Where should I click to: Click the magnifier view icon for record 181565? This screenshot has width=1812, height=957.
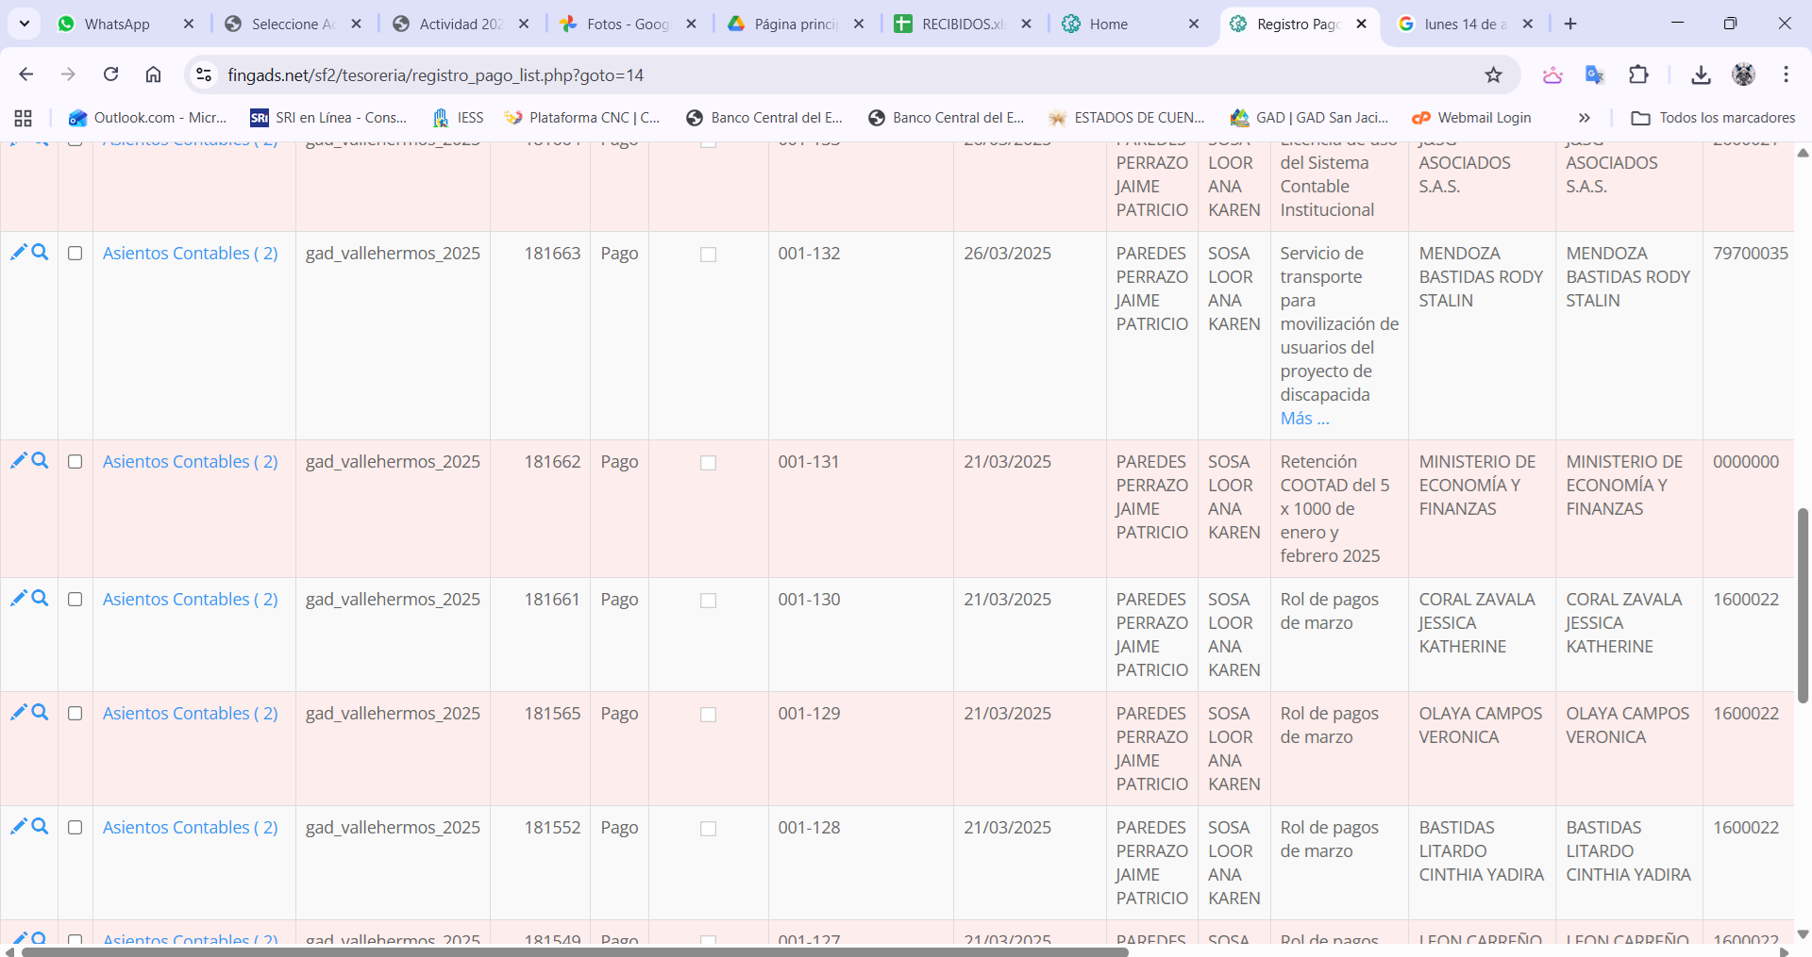pos(40,712)
